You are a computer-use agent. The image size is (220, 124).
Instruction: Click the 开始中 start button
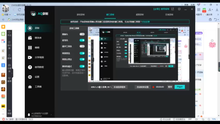click(180, 87)
